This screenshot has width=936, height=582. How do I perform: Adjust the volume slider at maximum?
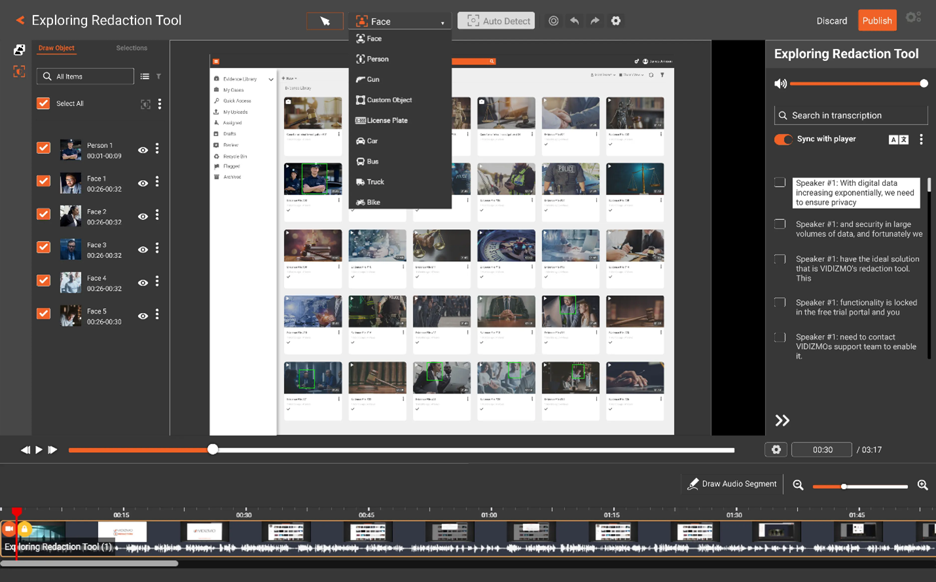(x=924, y=83)
